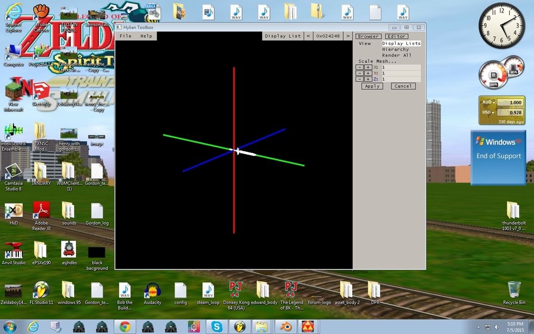This screenshot has width=534, height=334.
Task: Select the Display Lists view option
Action: (401, 43)
